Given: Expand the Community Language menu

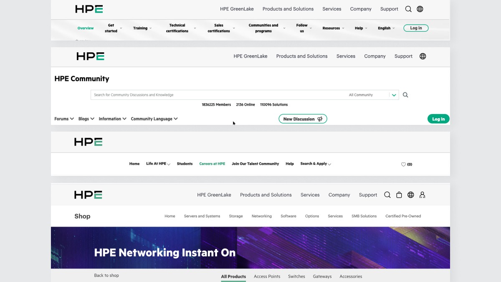Looking at the screenshot, I should click(x=154, y=119).
